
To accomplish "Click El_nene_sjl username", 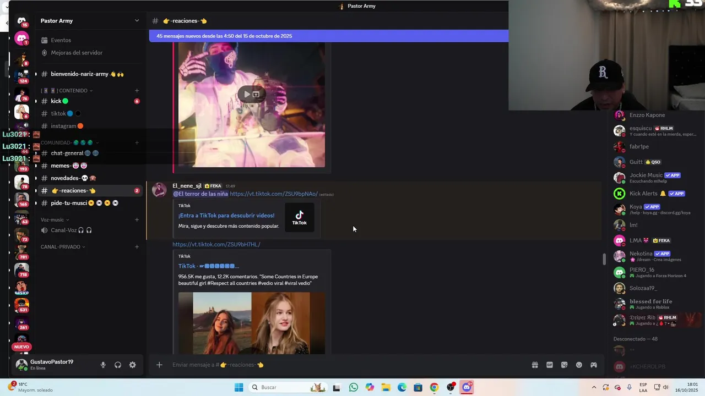I will click(187, 186).
